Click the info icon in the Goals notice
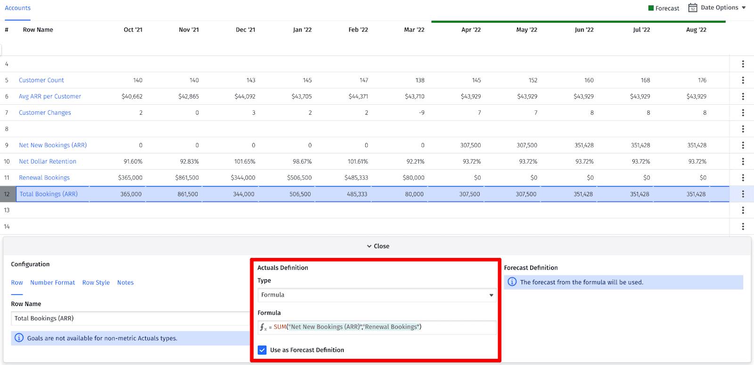Image resolution: width=754 pixels, height=365 pixels. 19,338
